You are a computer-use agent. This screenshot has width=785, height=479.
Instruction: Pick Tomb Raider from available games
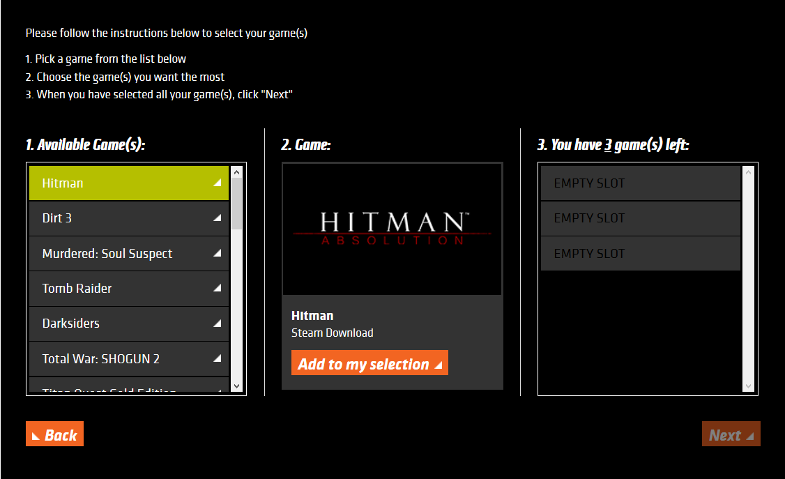click(x=129, y=288)
